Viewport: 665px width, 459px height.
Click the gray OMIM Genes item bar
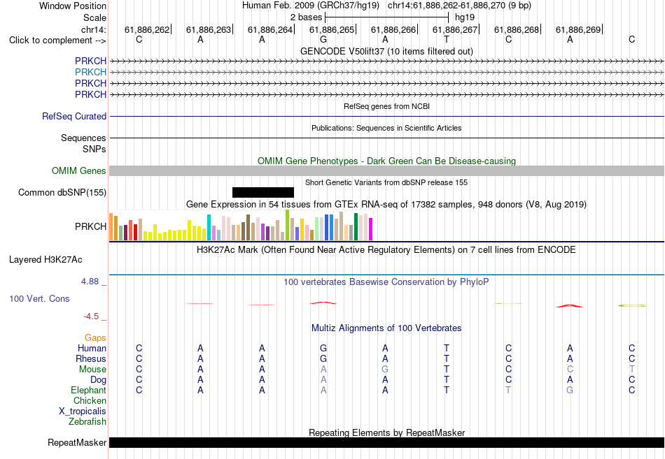coord(386,170)
